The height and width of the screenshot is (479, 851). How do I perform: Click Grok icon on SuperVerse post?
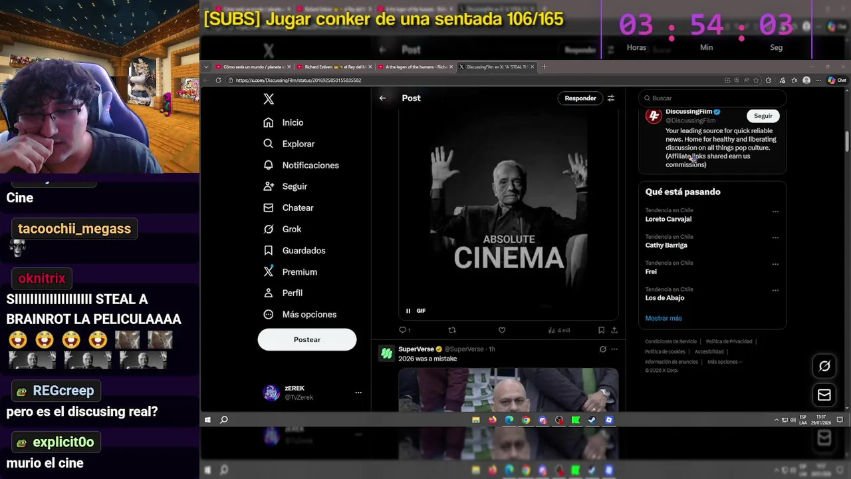pos(603,349)
